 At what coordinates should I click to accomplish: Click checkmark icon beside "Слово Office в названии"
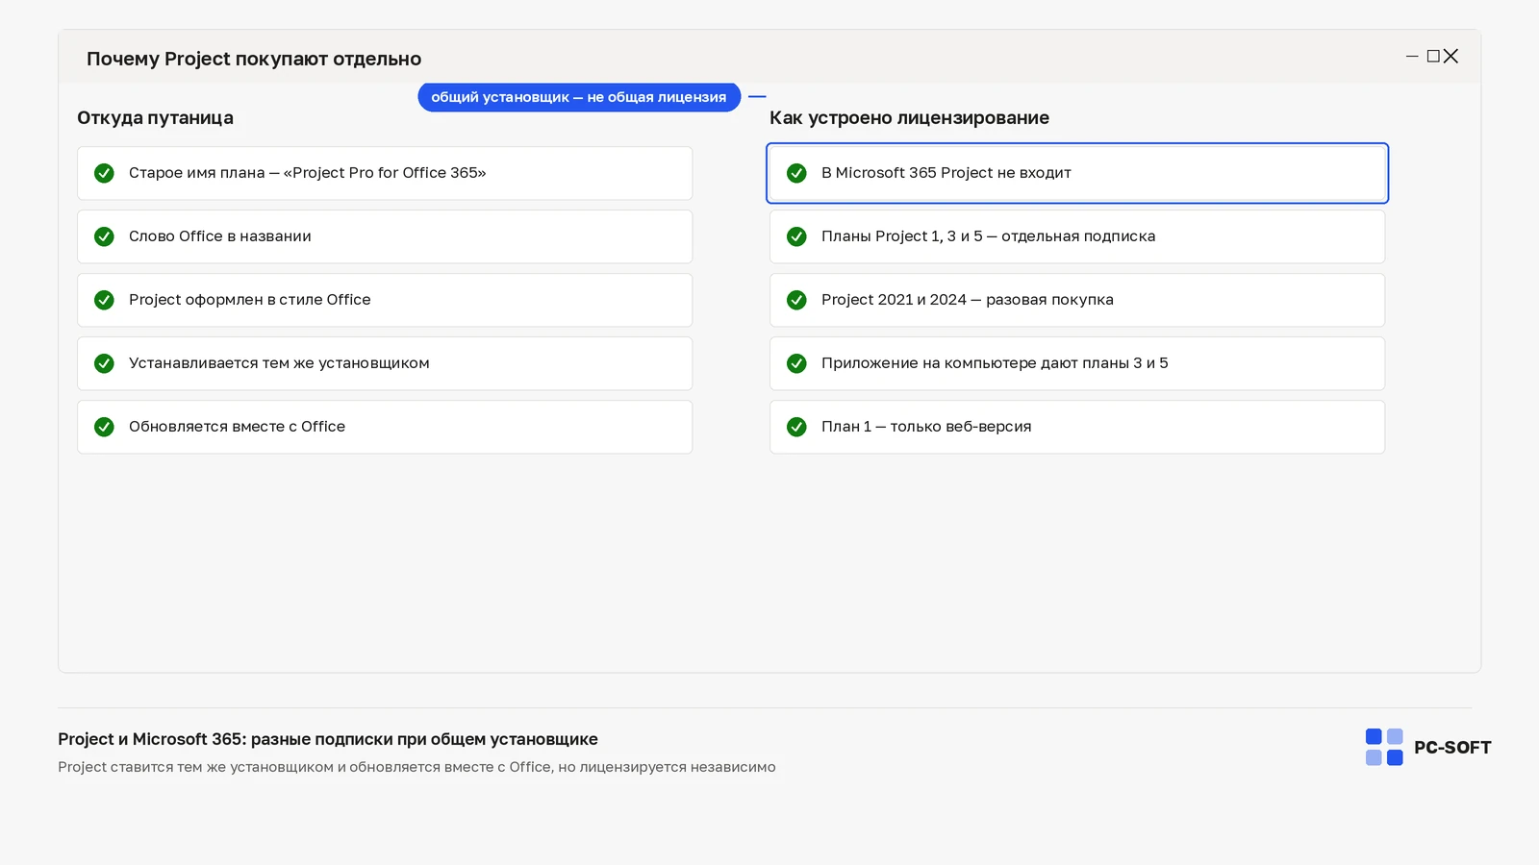(104, 236)
